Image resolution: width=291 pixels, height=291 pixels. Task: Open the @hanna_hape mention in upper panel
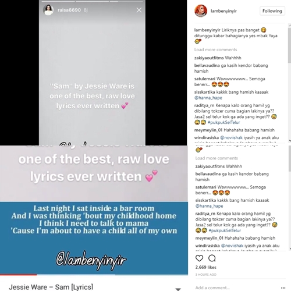pos(208,98)
